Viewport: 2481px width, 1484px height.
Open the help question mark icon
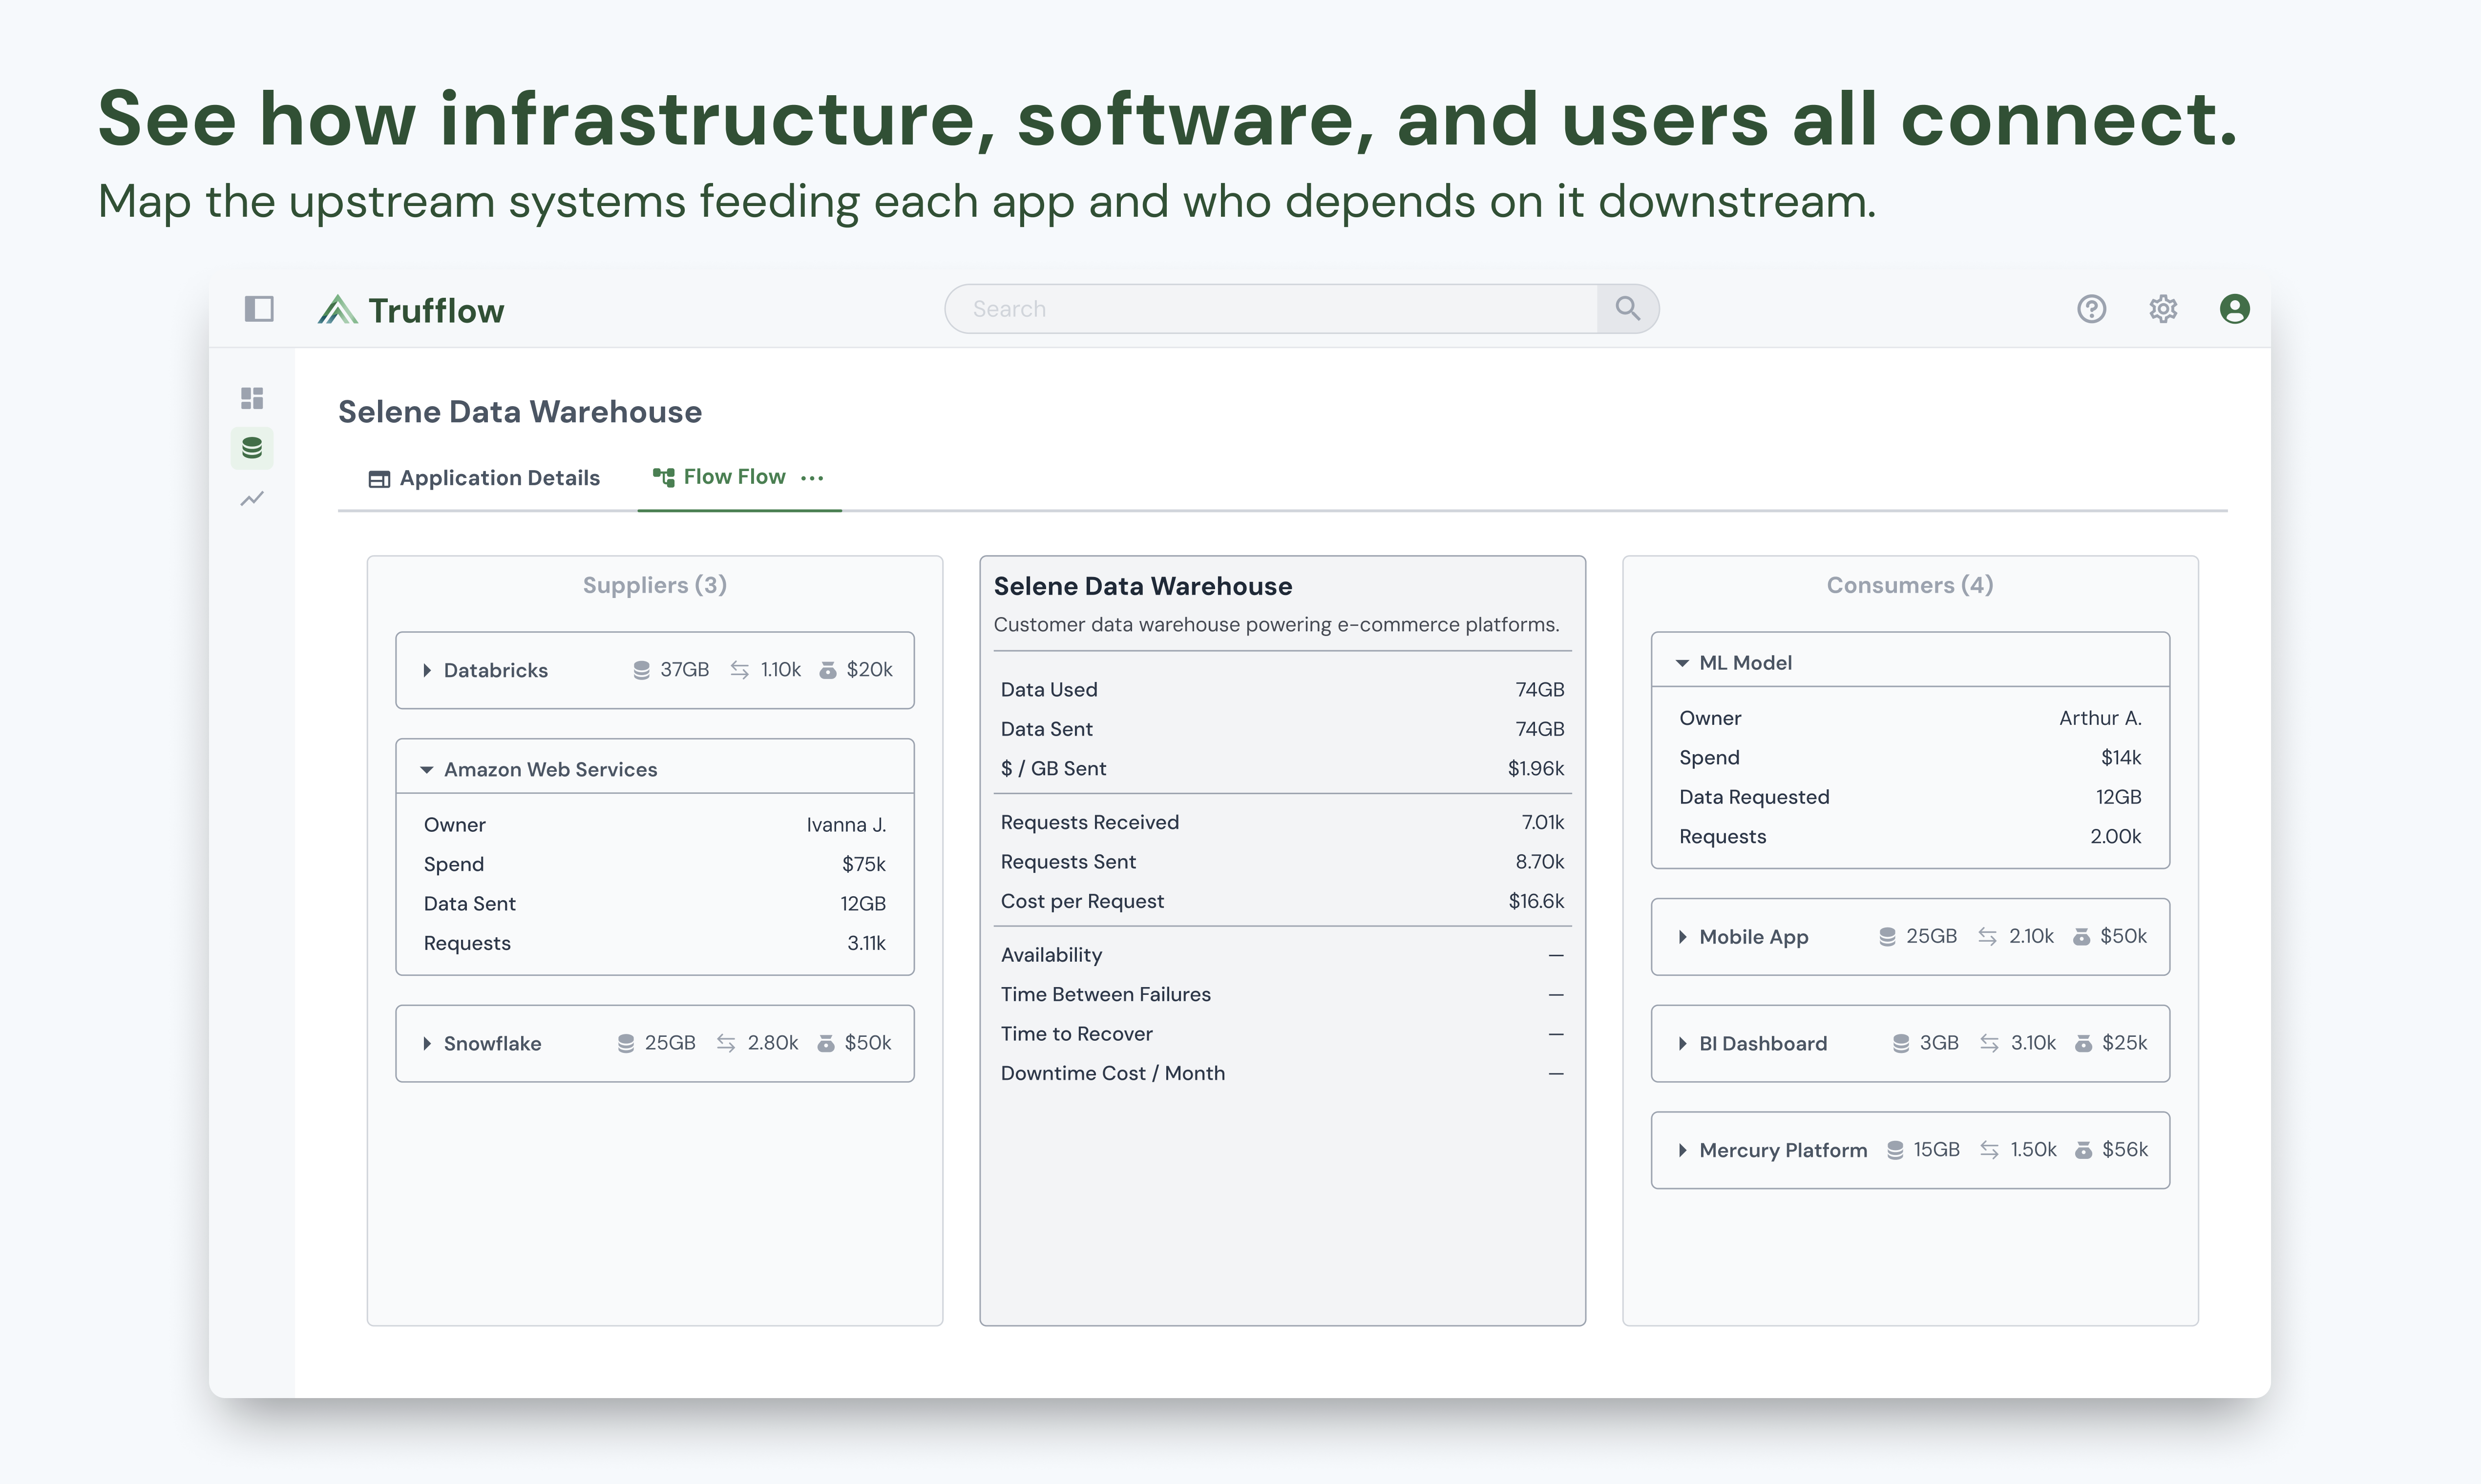[2091, 309]
